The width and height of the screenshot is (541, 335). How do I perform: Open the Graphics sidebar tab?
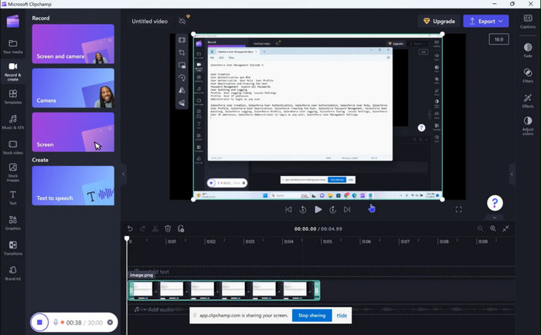coord(13,223)
